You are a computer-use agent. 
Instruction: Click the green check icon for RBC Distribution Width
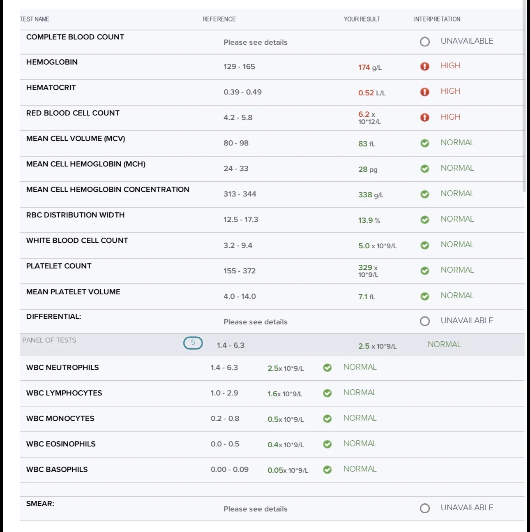[x=425, y=220]
